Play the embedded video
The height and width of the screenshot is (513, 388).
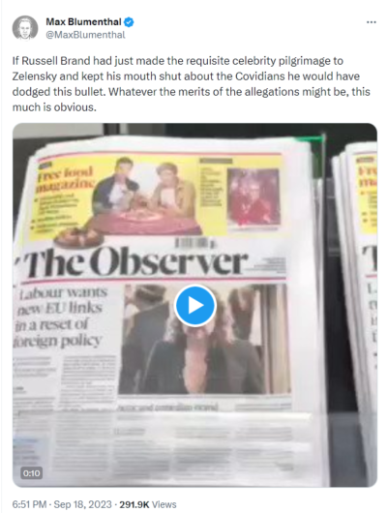coord(195,306)
